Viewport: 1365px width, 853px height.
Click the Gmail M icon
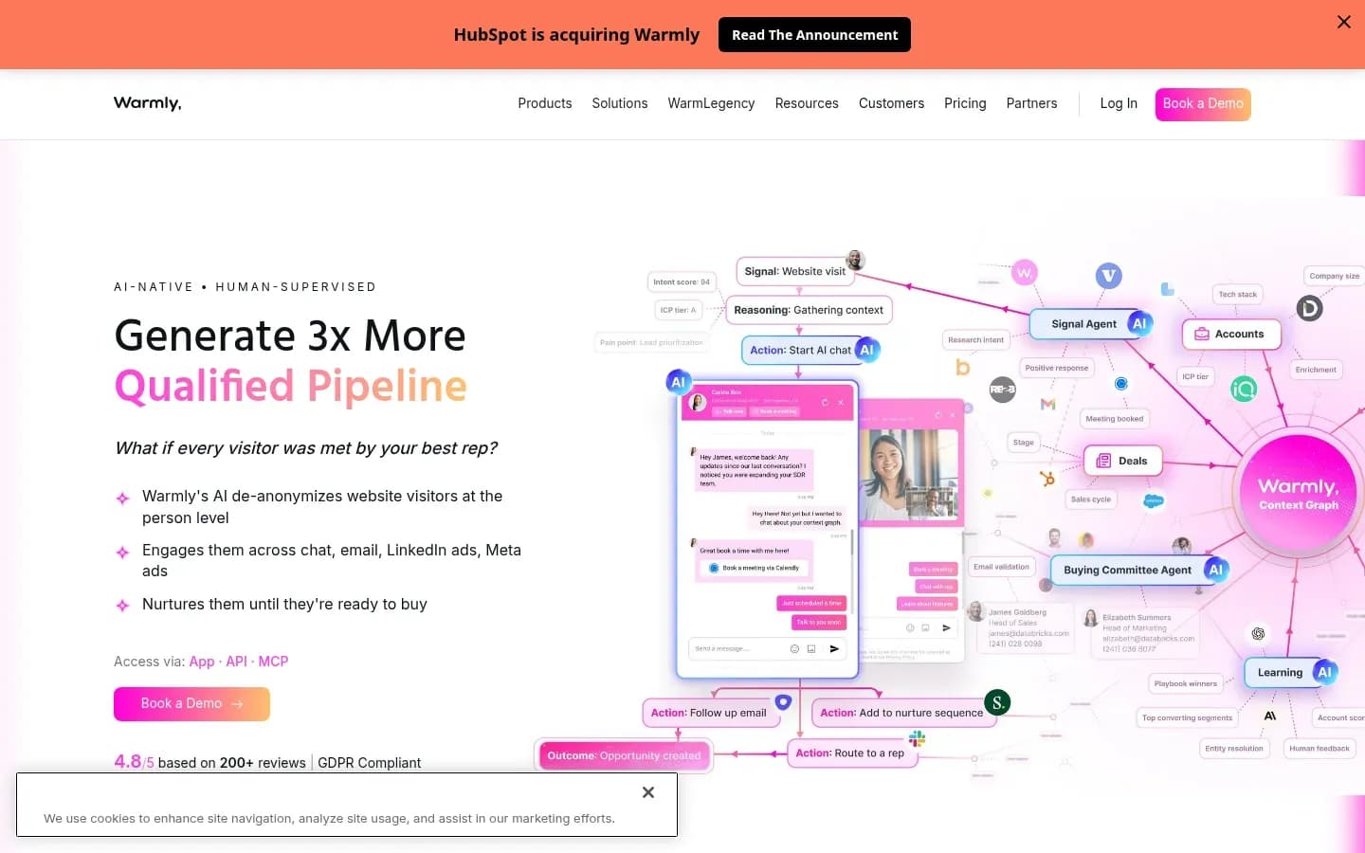pos(1047,404)
